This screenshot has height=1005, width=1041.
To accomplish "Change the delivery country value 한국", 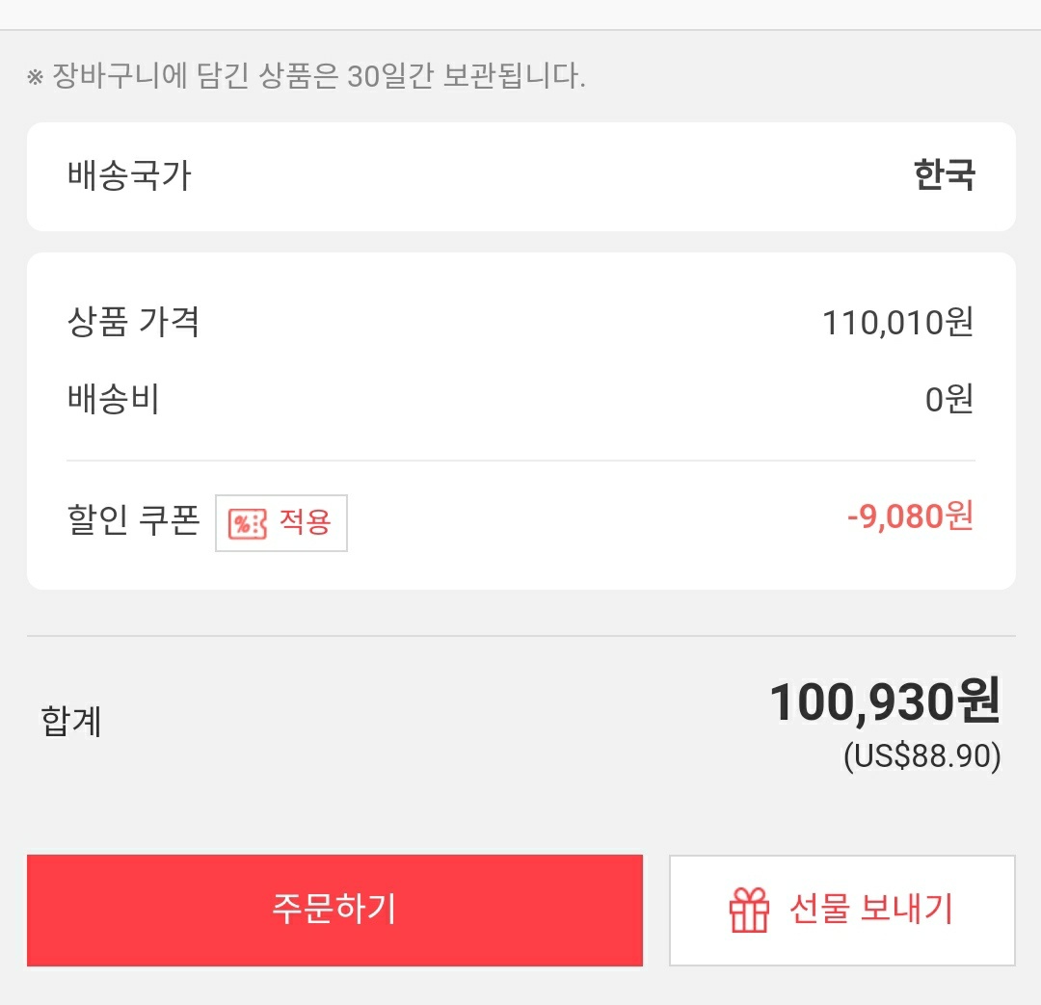I will coord(944,176).
